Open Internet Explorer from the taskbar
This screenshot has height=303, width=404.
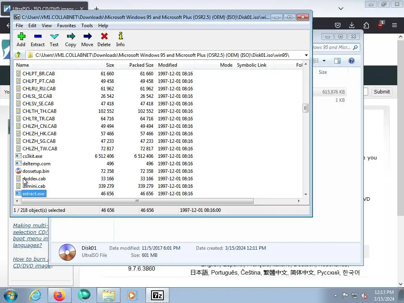tap(35, 295)
